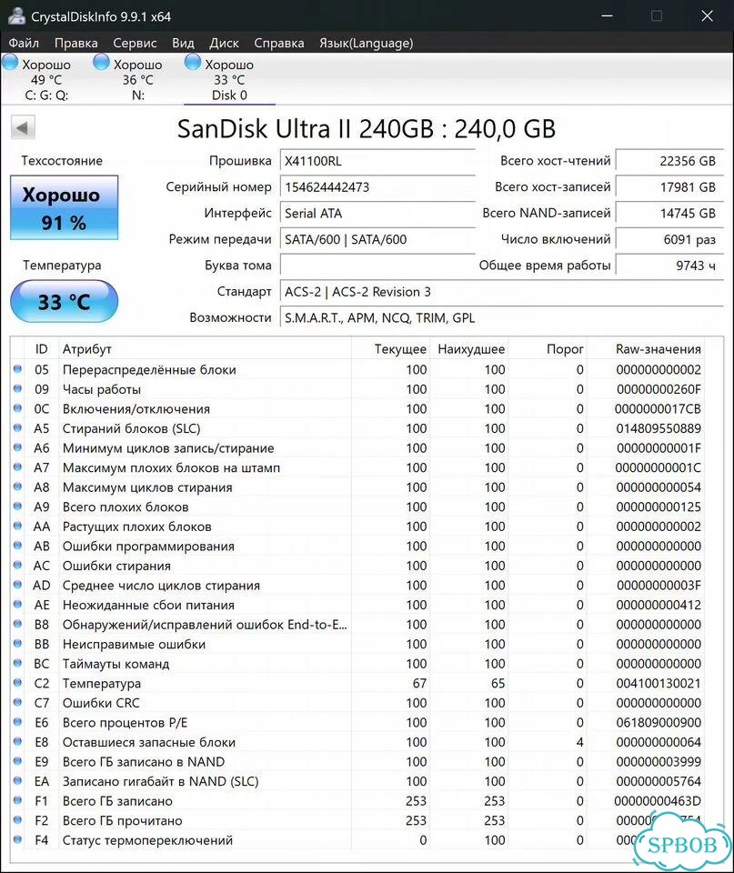Click the status dot for attribute AE
The width and height of the screenshot is (734, 873).
17,604
